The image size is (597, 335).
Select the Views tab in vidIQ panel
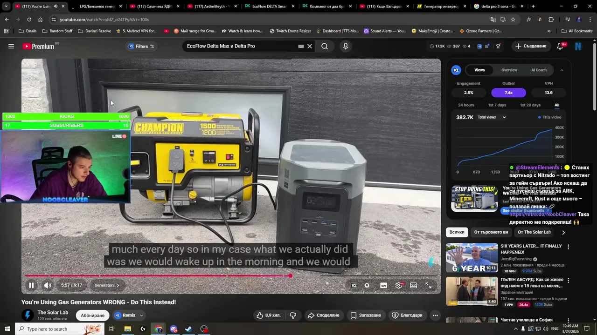[x=479, y=70]
